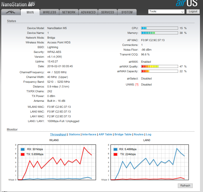View the Interfaces monitor
Screen dimensions: 203x192
pos(89,134)
